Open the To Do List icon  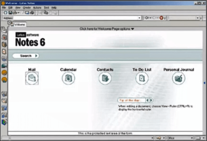tap(142, 78)
